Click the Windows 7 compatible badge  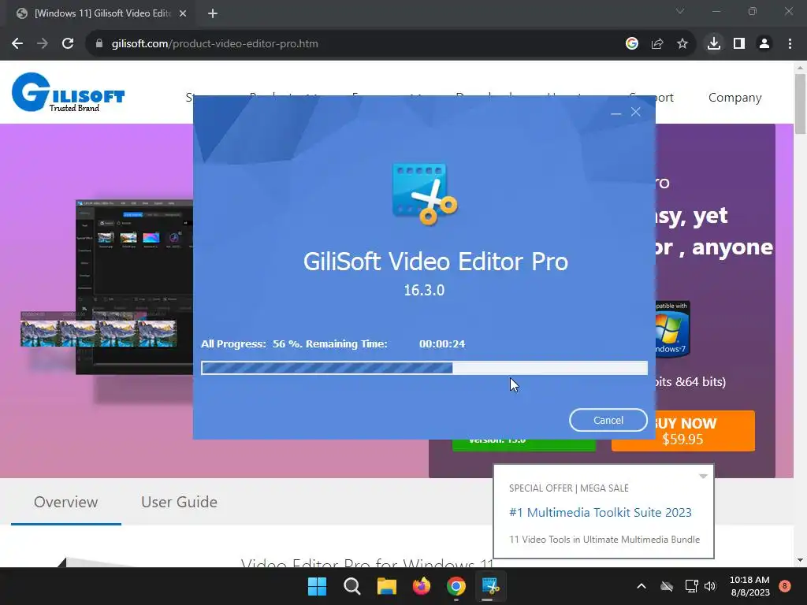coord(671,329)
